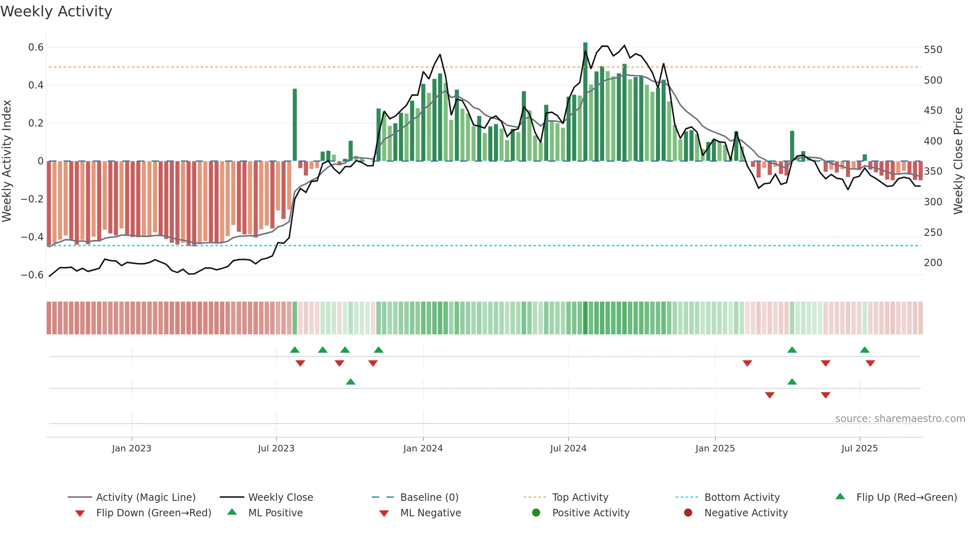Select the Jul 2025 axis label

pyautogui.click(x=859, y=448)
